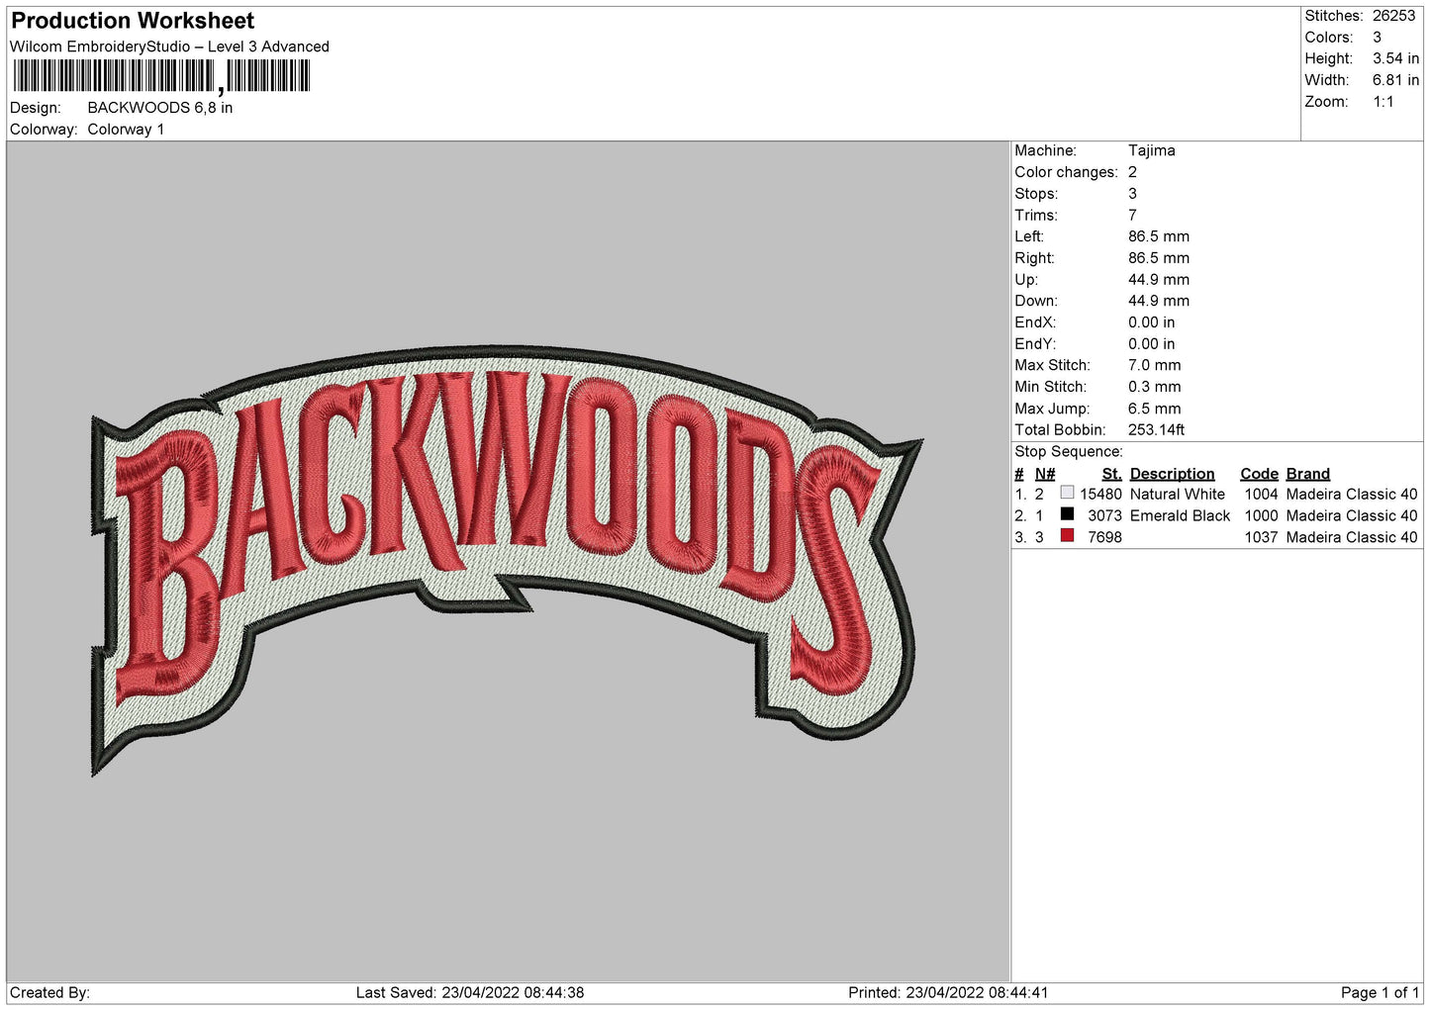The image size is (1430, 1010).
Task: Click the 'EndY:' label
Action: 1035,344
